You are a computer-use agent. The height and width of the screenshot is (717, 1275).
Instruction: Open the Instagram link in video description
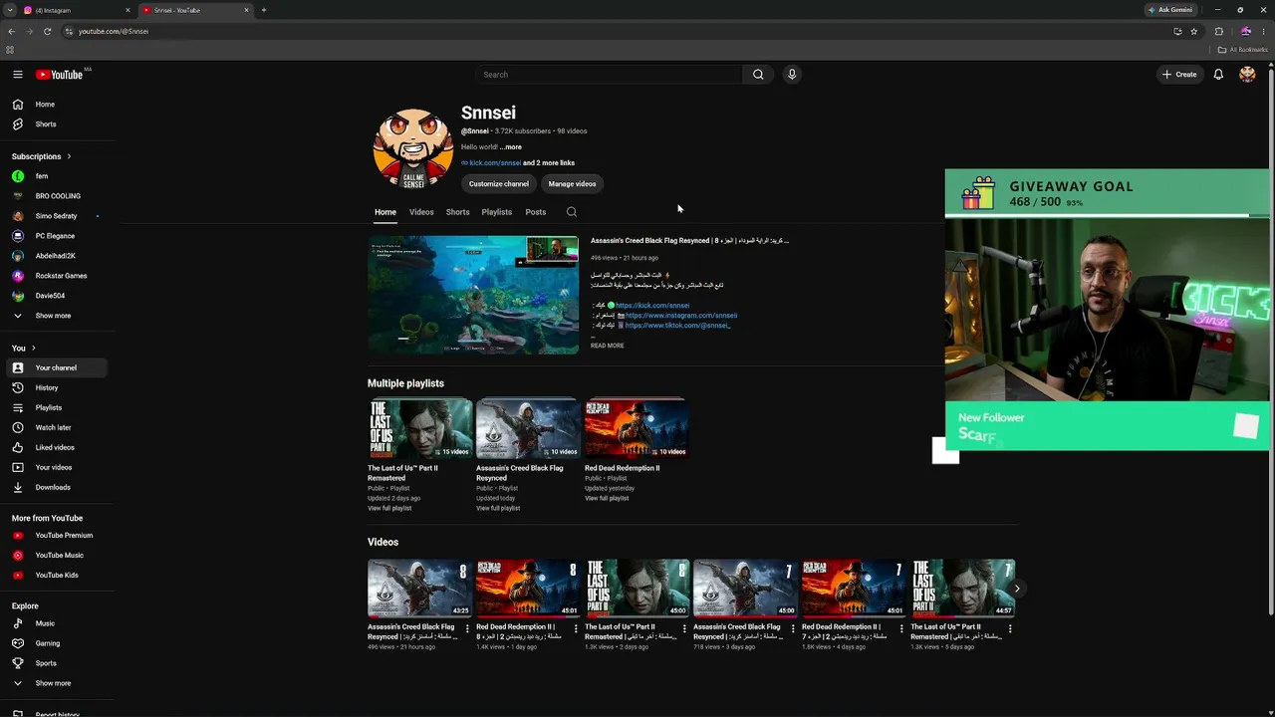(681, 316)
